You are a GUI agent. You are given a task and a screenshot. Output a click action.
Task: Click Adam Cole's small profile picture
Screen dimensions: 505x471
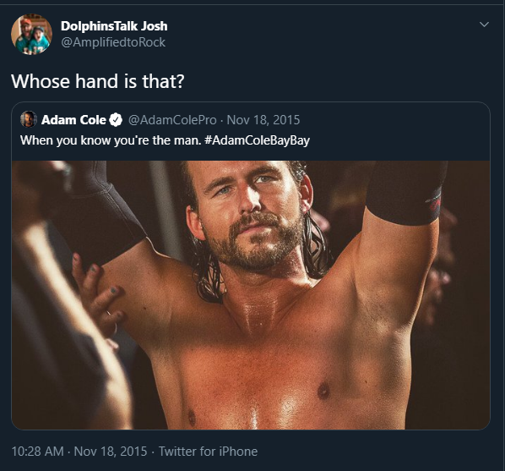coord(29,119)
